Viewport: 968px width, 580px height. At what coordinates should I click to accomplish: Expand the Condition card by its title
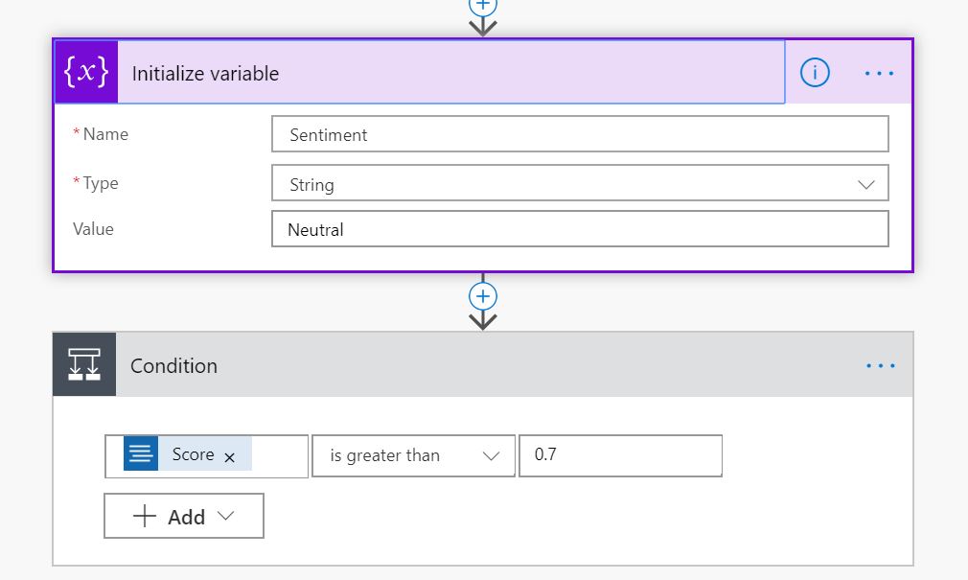click(x=173, y=366)
